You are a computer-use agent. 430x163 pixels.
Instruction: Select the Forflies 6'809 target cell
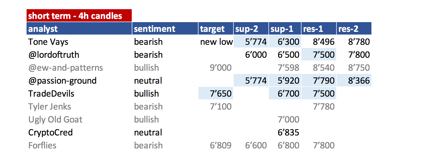[x=221, y=145]
